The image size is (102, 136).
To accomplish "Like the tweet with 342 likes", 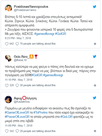I will (7, 131).
